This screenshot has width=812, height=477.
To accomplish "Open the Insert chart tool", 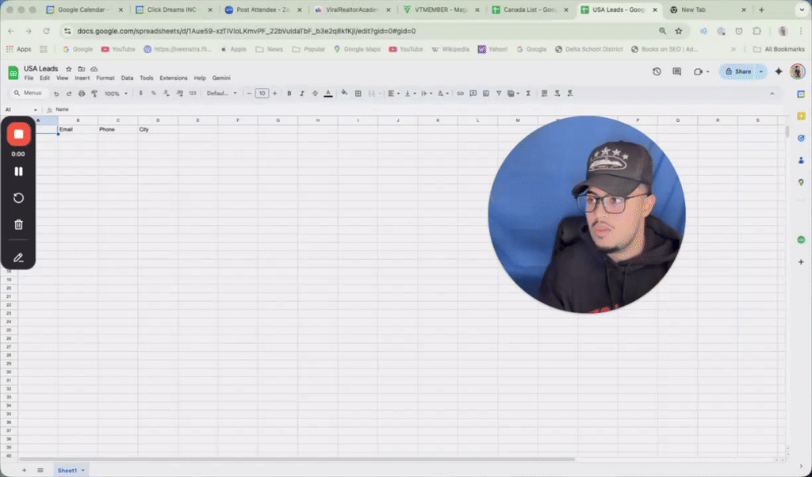I will click(x=485, y=93).
